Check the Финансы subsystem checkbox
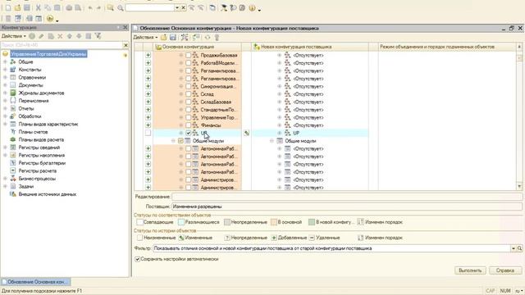 click(x=188, y=125)
